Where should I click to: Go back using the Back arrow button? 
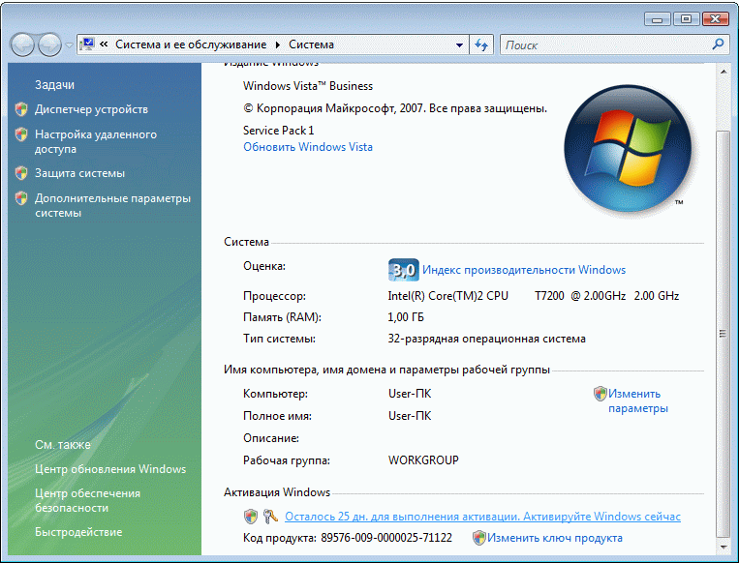tap(23, 44)
